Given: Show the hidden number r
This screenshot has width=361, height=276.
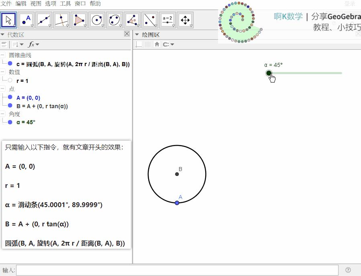Looking at the screenshot, I should pos(10,81).
